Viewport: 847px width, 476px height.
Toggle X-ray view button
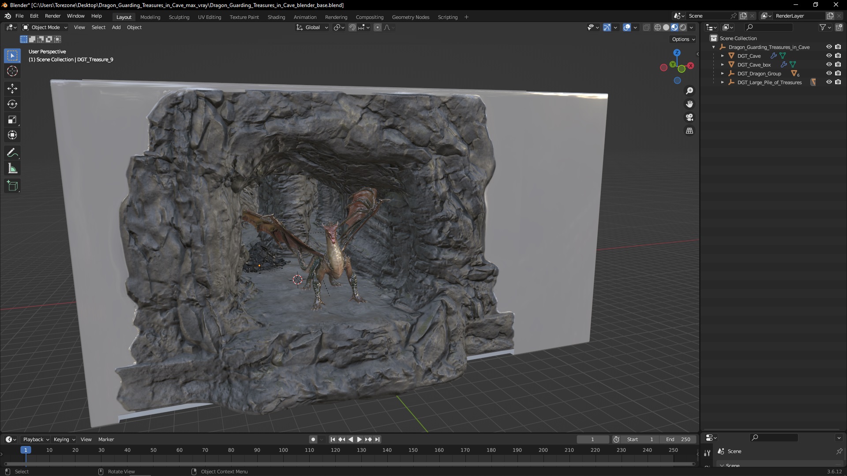(x=646, y=27)
